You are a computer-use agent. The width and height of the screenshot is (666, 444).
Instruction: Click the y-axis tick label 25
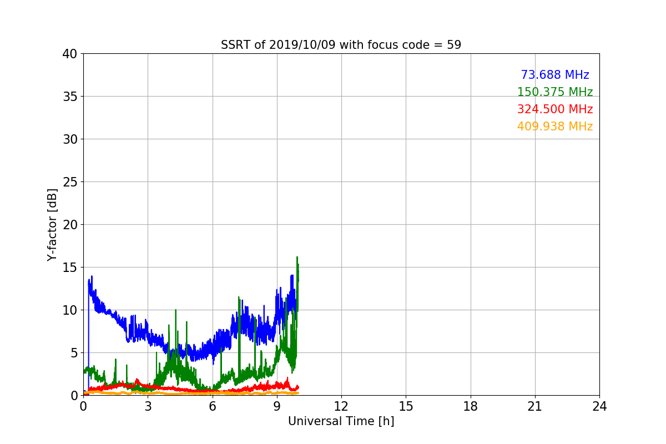point(69,182)
